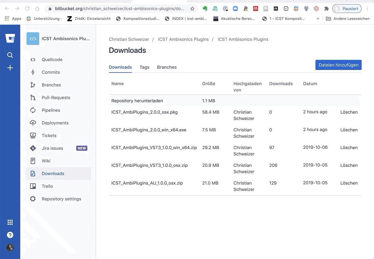Click the Bitbucket logo icon

(x=10, y=39)
